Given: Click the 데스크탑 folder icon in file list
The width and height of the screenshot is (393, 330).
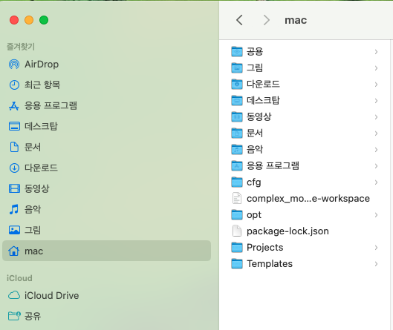Looking at the screenshot, I should click(237, 101).
